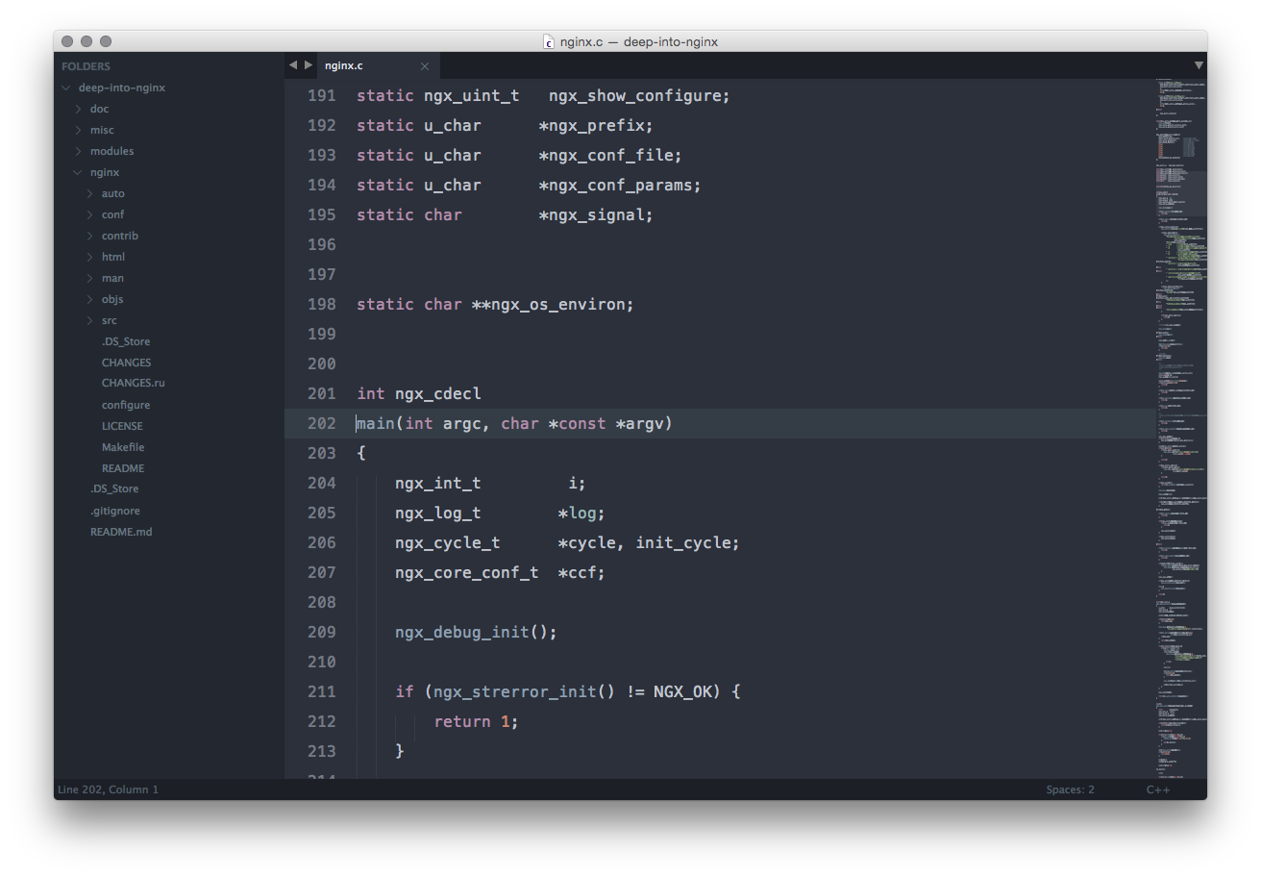This screenshot has width=1261, height=877.
Task: Expand the objs folder arrow
Action: pyautogui.click(x=89, y=299)
